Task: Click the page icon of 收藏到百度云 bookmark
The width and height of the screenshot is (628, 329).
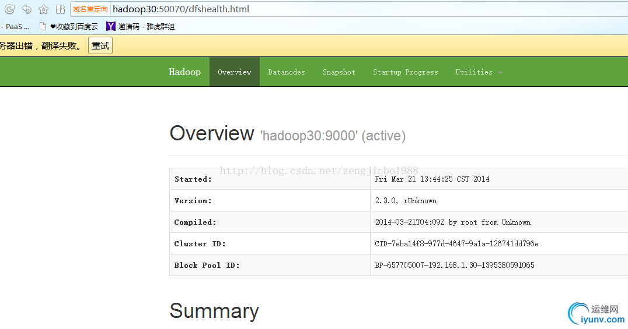Action: pos(43,26)
